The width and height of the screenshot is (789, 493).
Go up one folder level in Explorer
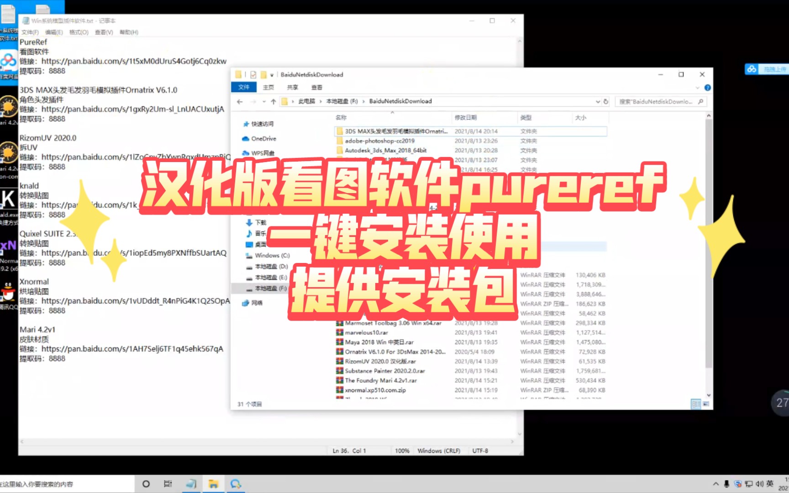pos(273,102)
